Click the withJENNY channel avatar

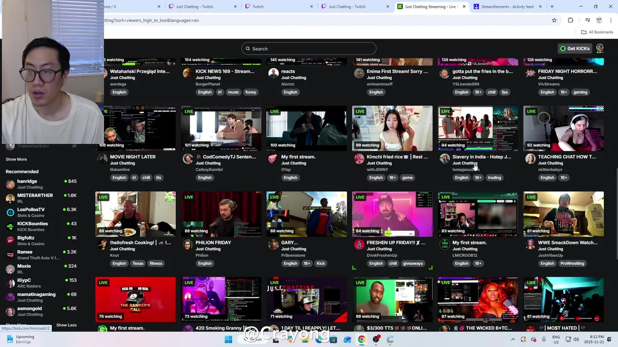[359, 159]
